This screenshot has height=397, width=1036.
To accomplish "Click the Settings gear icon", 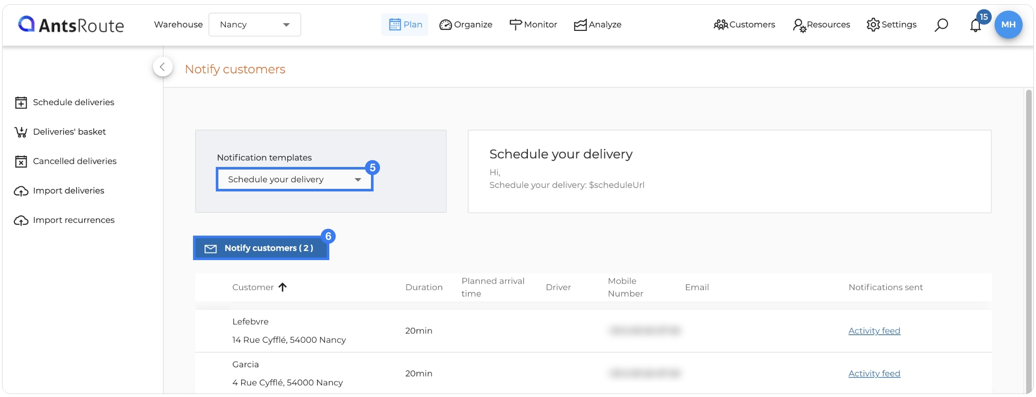I will (873, 25).
